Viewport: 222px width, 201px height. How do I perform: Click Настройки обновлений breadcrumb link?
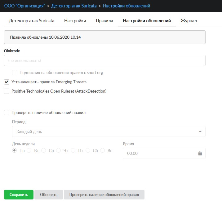pyautogui.click(x=127, y=6)
